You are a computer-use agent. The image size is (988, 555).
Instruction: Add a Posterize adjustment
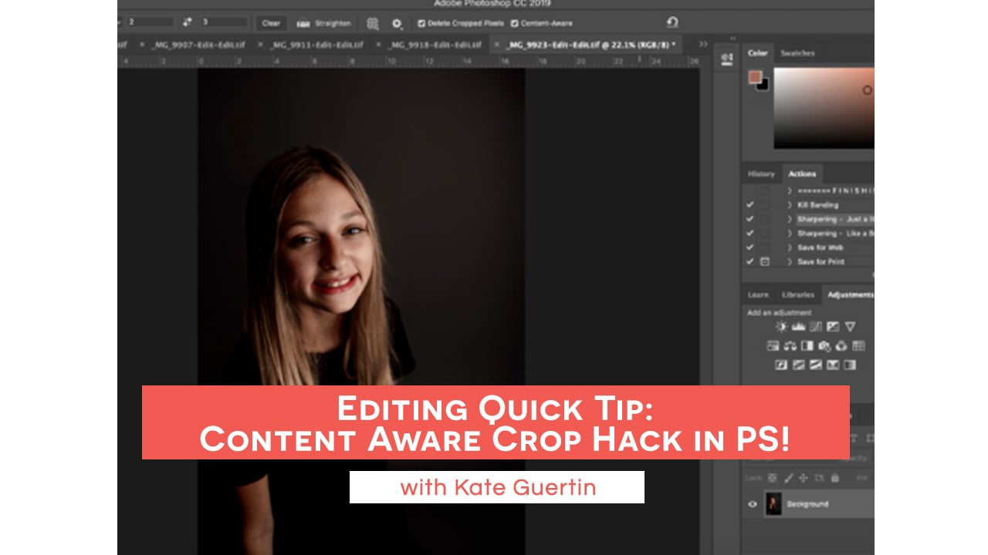[x=798, y=365]
